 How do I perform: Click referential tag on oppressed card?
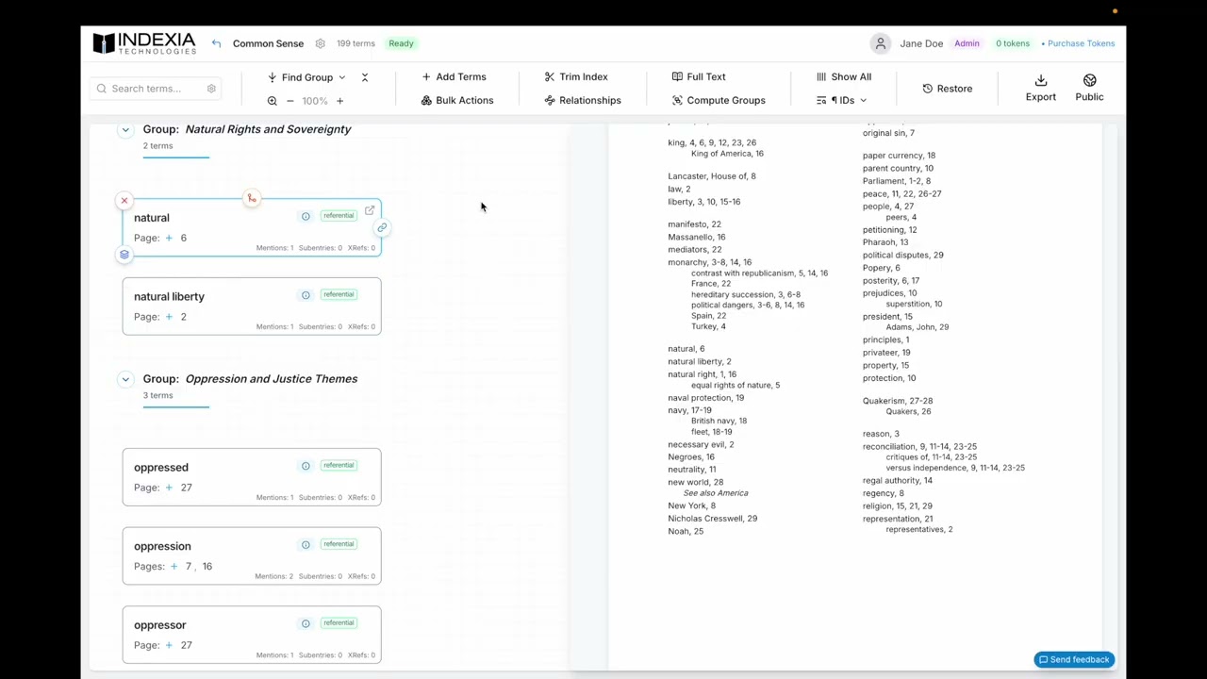(339, 465)
